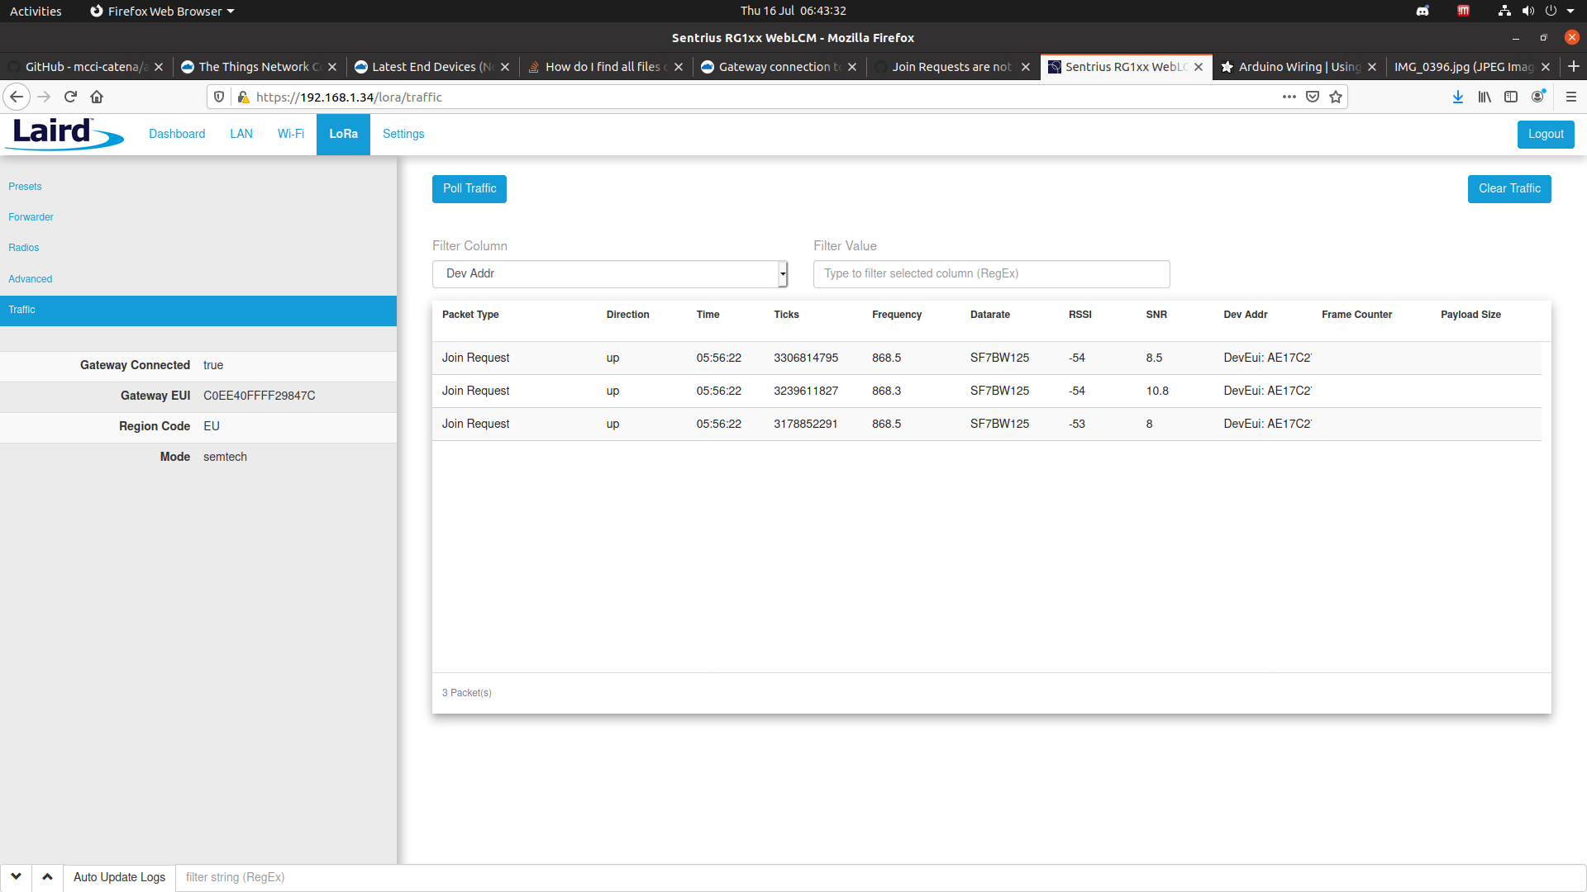Open the Firefox account icon

(1537, 97)
